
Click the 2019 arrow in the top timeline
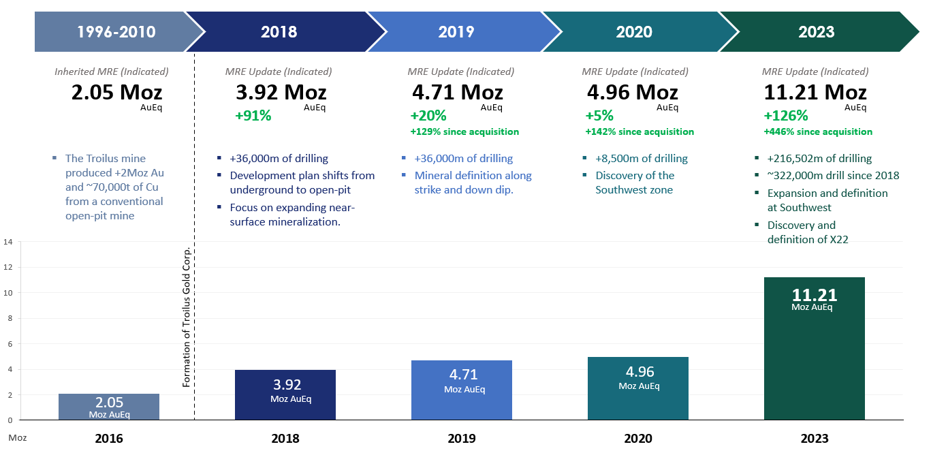pos(456,32)
